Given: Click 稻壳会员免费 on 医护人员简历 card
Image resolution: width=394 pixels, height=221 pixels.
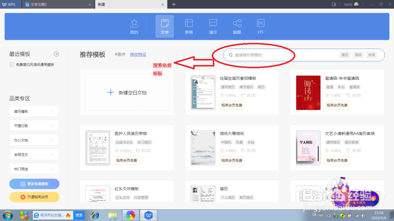Looking at the screenshot, I should click(126, 160).
